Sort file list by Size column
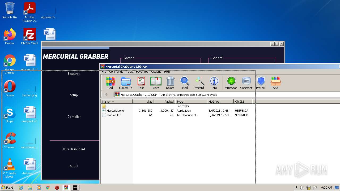Image resolution: width=340 pixels, height=191 pixels. [143, 101]
